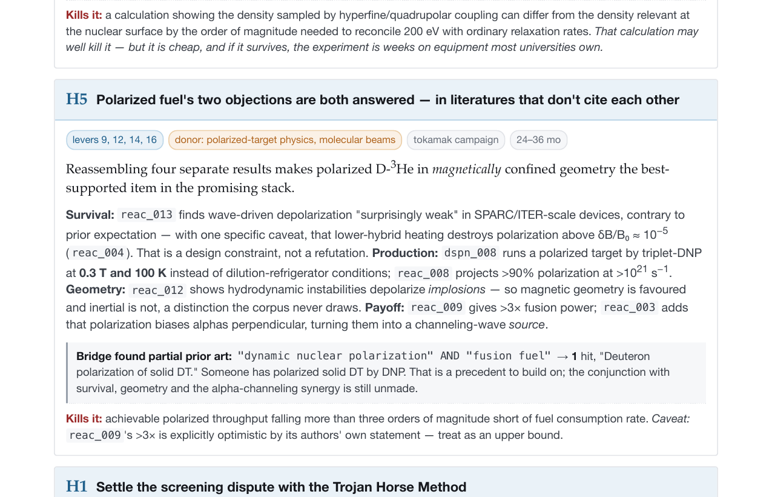
Task: Select the '24–36 mo' duration tag
Action: pos(538,140)
